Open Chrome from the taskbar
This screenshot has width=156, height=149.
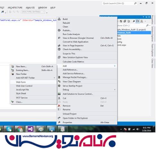20,129
